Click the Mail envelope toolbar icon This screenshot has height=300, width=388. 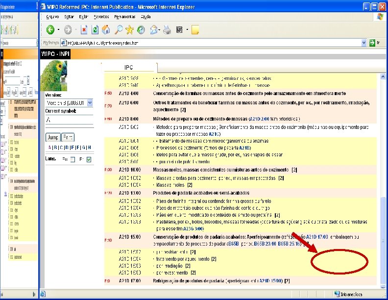click(x=154, y=30)
